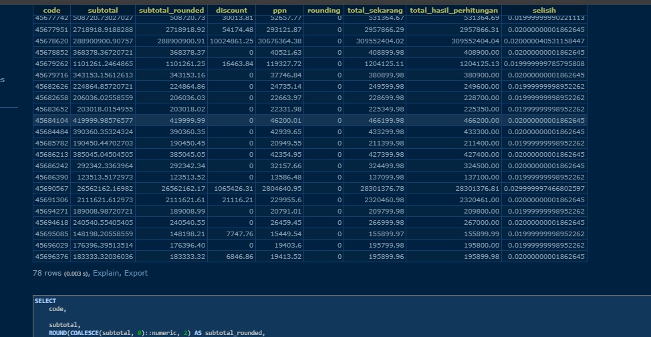Click subtotal_rounded value 343153.16
The width and height of the screenshot is (651, 337).
(172, 75)
